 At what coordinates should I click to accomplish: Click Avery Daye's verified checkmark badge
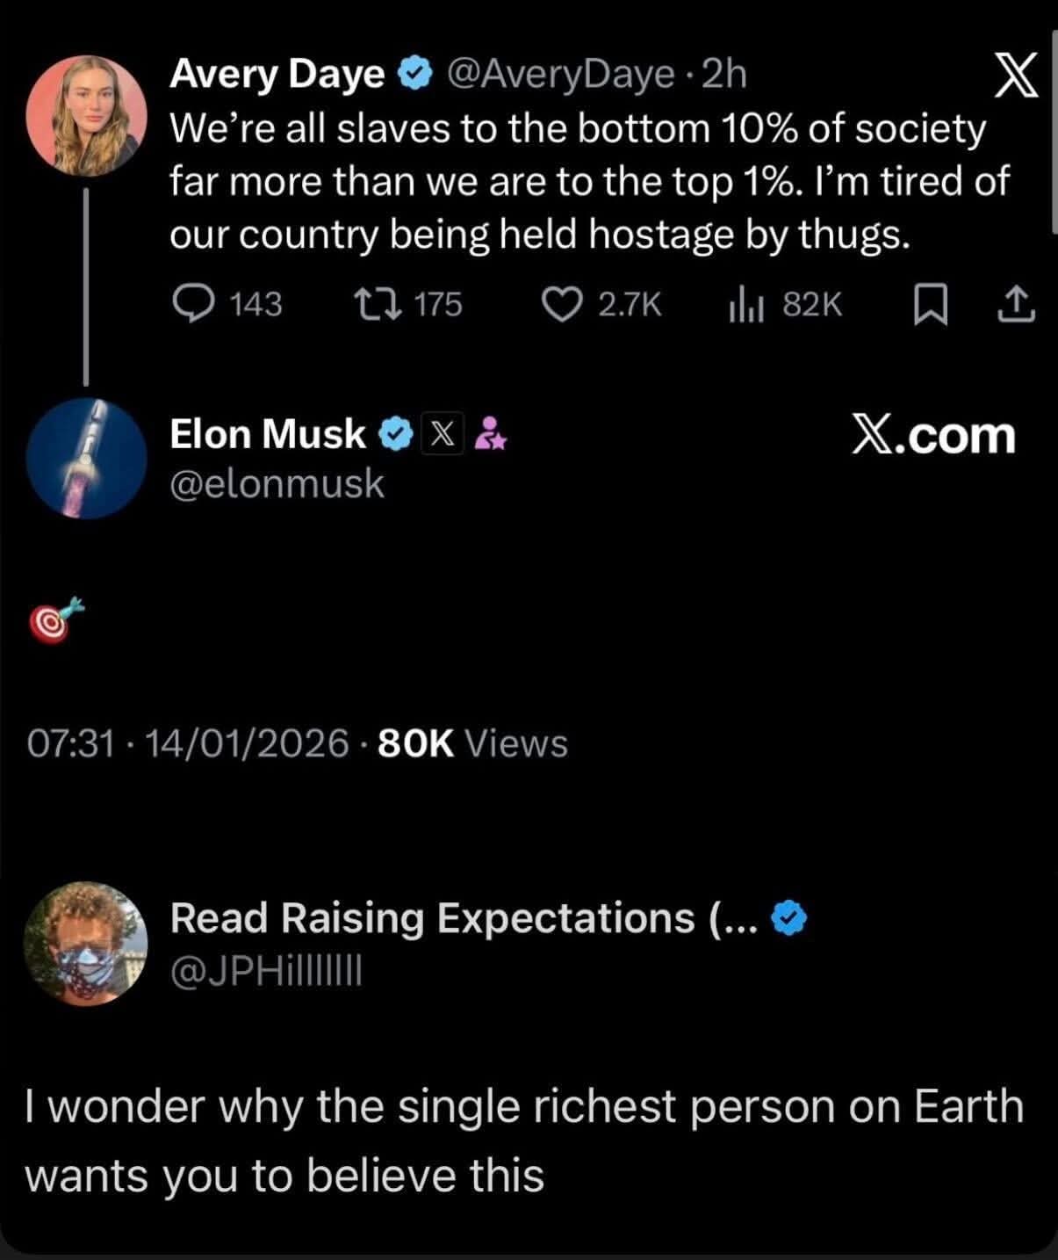pos(413,76)
